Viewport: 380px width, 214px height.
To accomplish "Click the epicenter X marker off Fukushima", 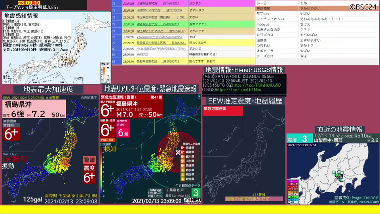I will [178, 152].
